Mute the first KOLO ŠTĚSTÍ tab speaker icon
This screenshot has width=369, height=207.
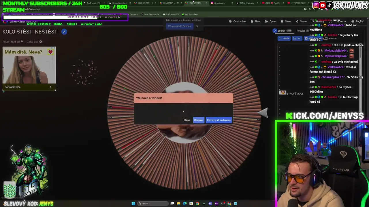152,3
